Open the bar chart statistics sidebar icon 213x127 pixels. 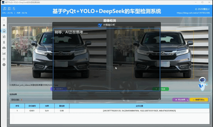(x=4, y=53)
